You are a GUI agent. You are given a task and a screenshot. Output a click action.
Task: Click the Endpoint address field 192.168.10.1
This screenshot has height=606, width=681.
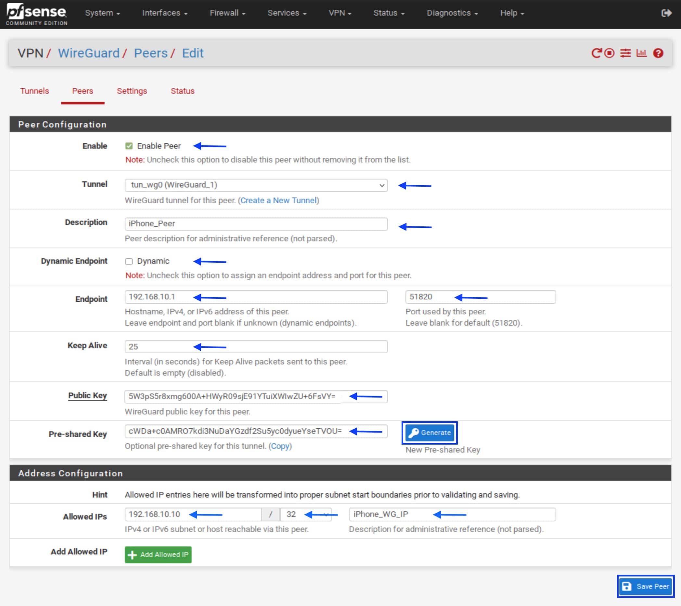256,297
